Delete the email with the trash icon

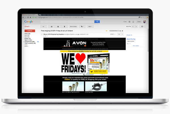(x=65, y=27)
